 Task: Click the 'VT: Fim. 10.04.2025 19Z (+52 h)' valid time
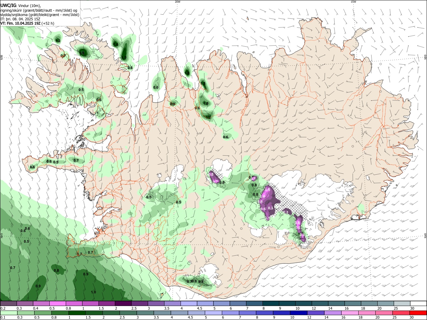pyautogui.click(x=27, y=23)
